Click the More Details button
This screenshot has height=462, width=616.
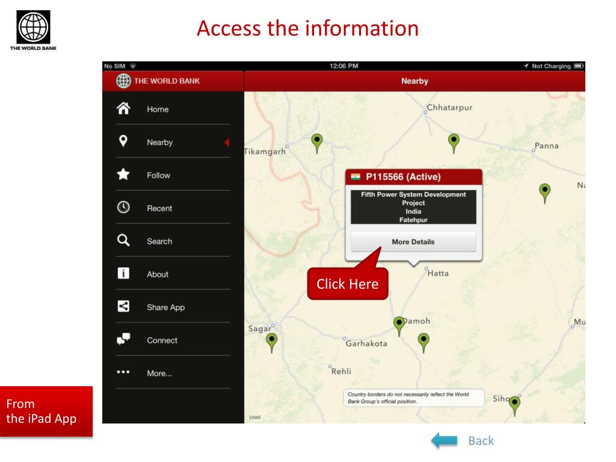(413, 242)
